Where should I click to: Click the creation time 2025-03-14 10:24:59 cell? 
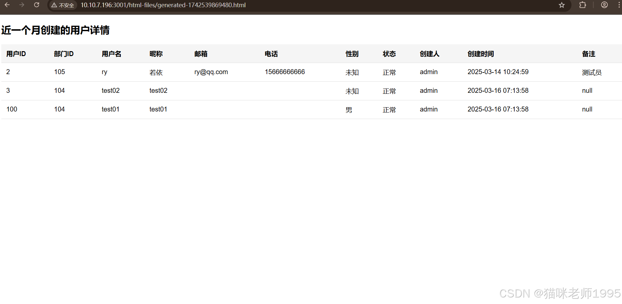(498, 72)
